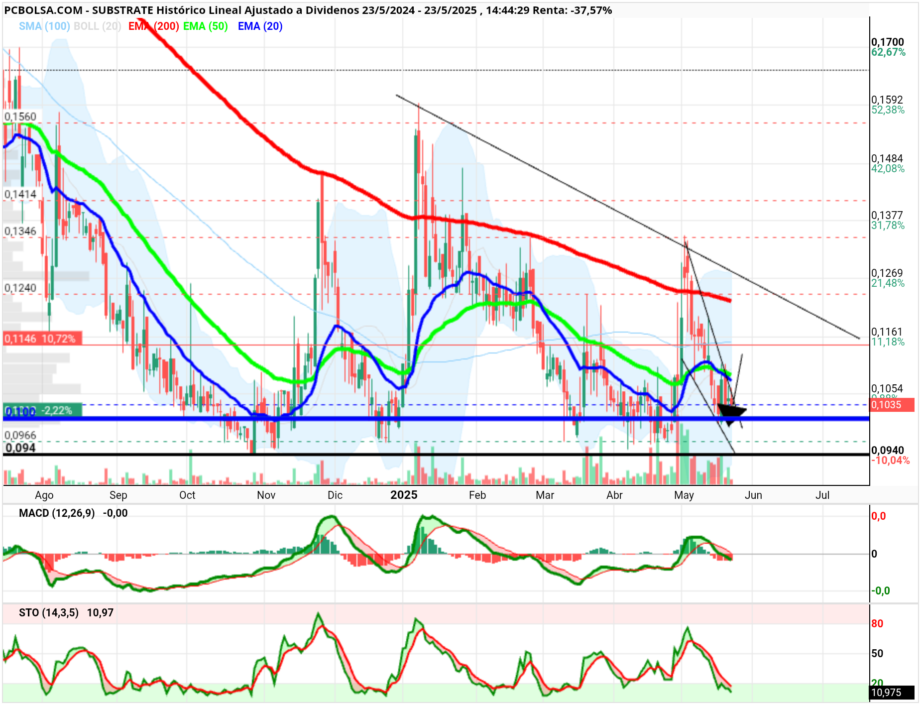Click the 0,1269 price axis label
The image size is (921, 705).
pos(887,273)
